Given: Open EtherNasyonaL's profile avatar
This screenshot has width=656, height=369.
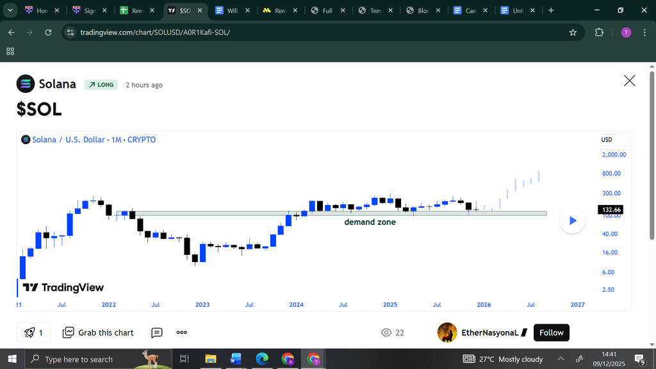Looking at the screenshot, I should (x=447, y=332).
